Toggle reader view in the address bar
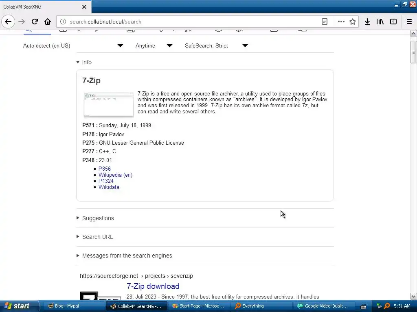This screenshot has width=417, height=312. point(325,22)
